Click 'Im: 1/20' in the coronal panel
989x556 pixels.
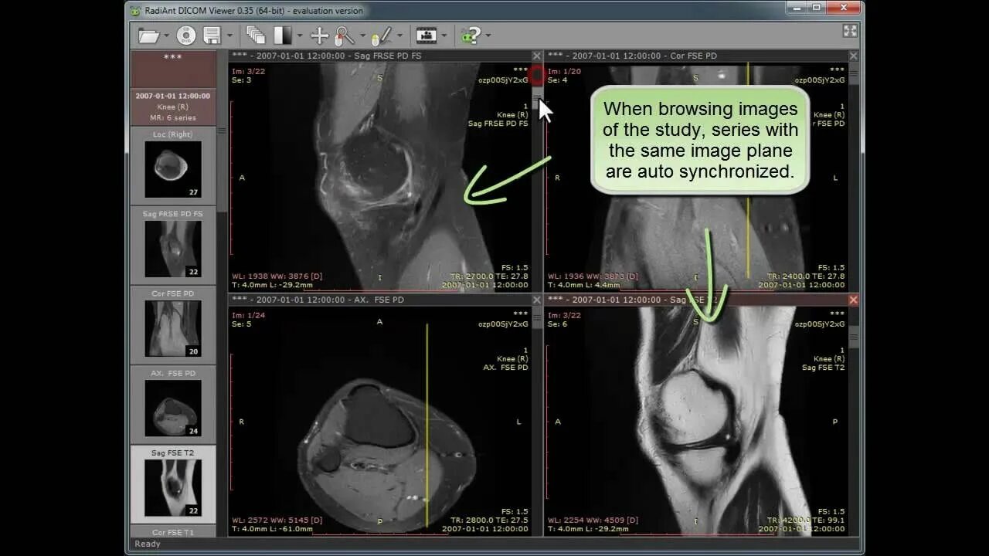pyautogui.click(x=562, y=72)
